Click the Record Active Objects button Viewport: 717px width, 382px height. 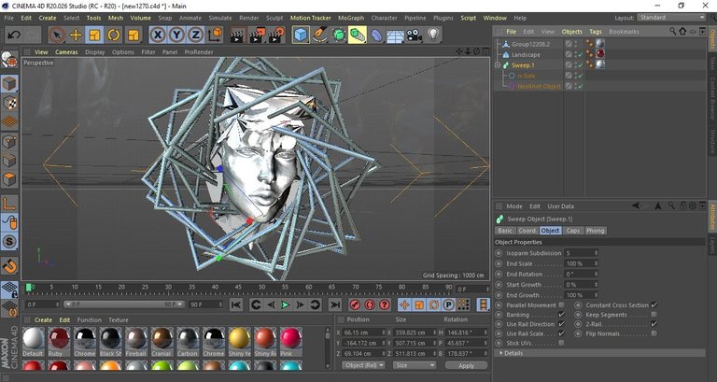[355, 304]
